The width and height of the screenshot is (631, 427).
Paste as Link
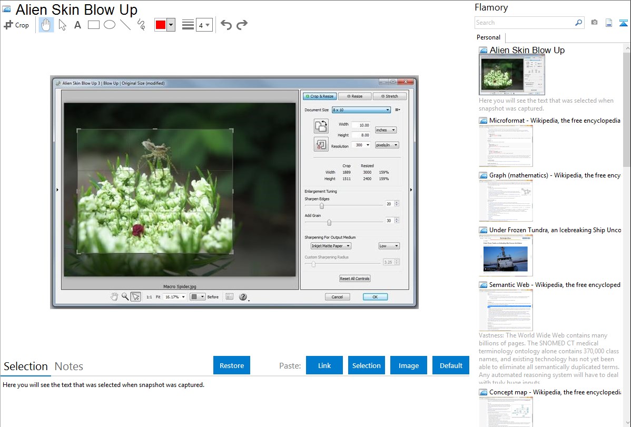point(324,365)
